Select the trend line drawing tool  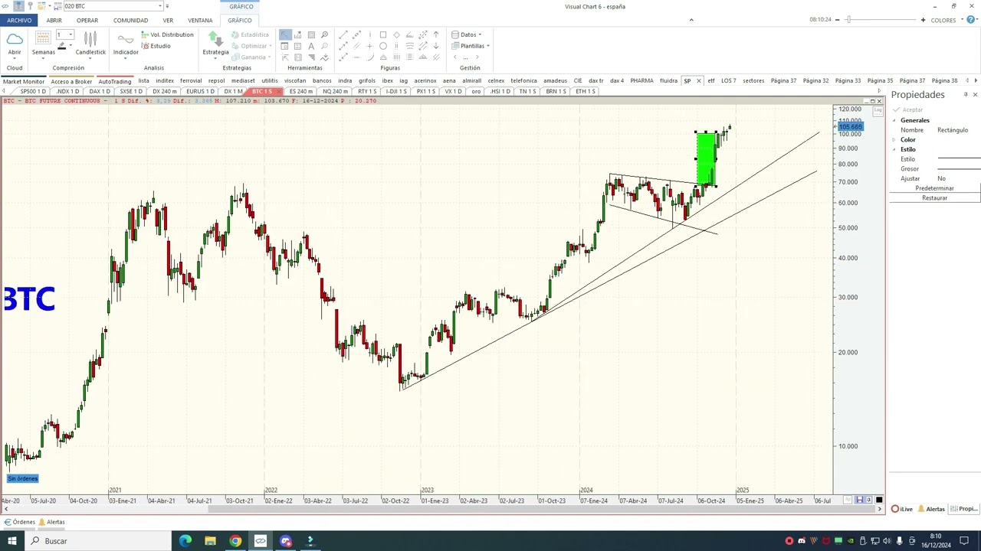coord(343,34)
